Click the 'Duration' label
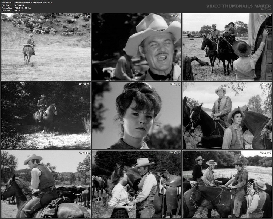Image resolution: width=273 pixels, height=219 pixels. click(6, 11)
